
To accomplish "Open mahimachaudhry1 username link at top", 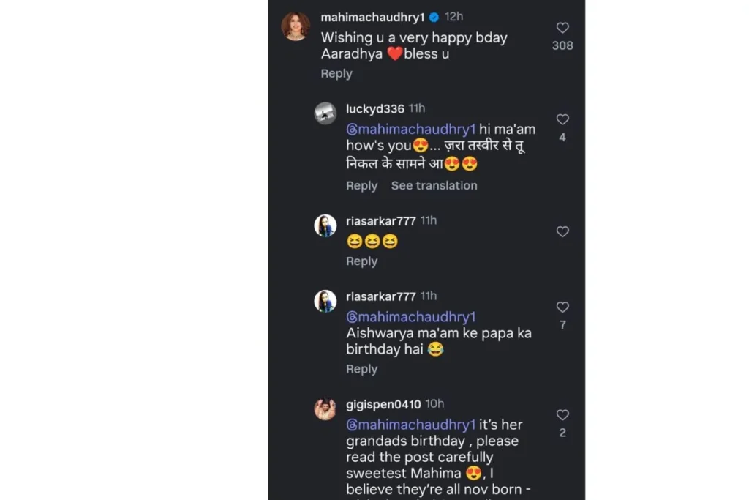I will coord(372,17).
